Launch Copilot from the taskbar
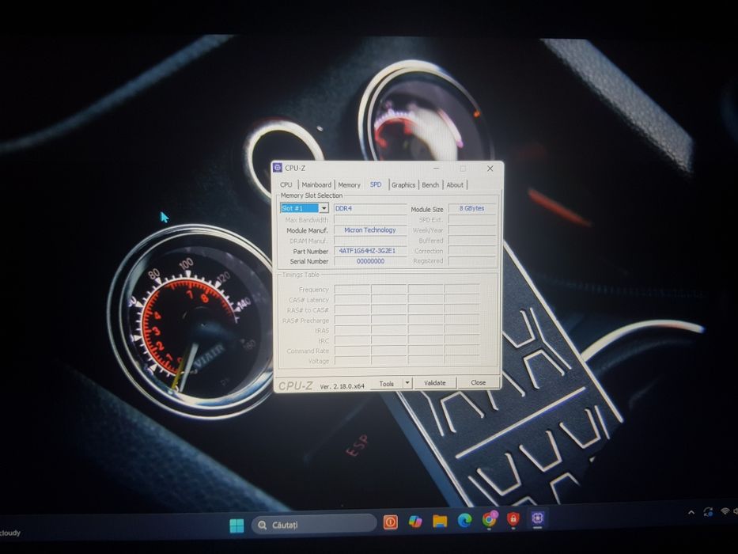738x554 pixels. 415,522
